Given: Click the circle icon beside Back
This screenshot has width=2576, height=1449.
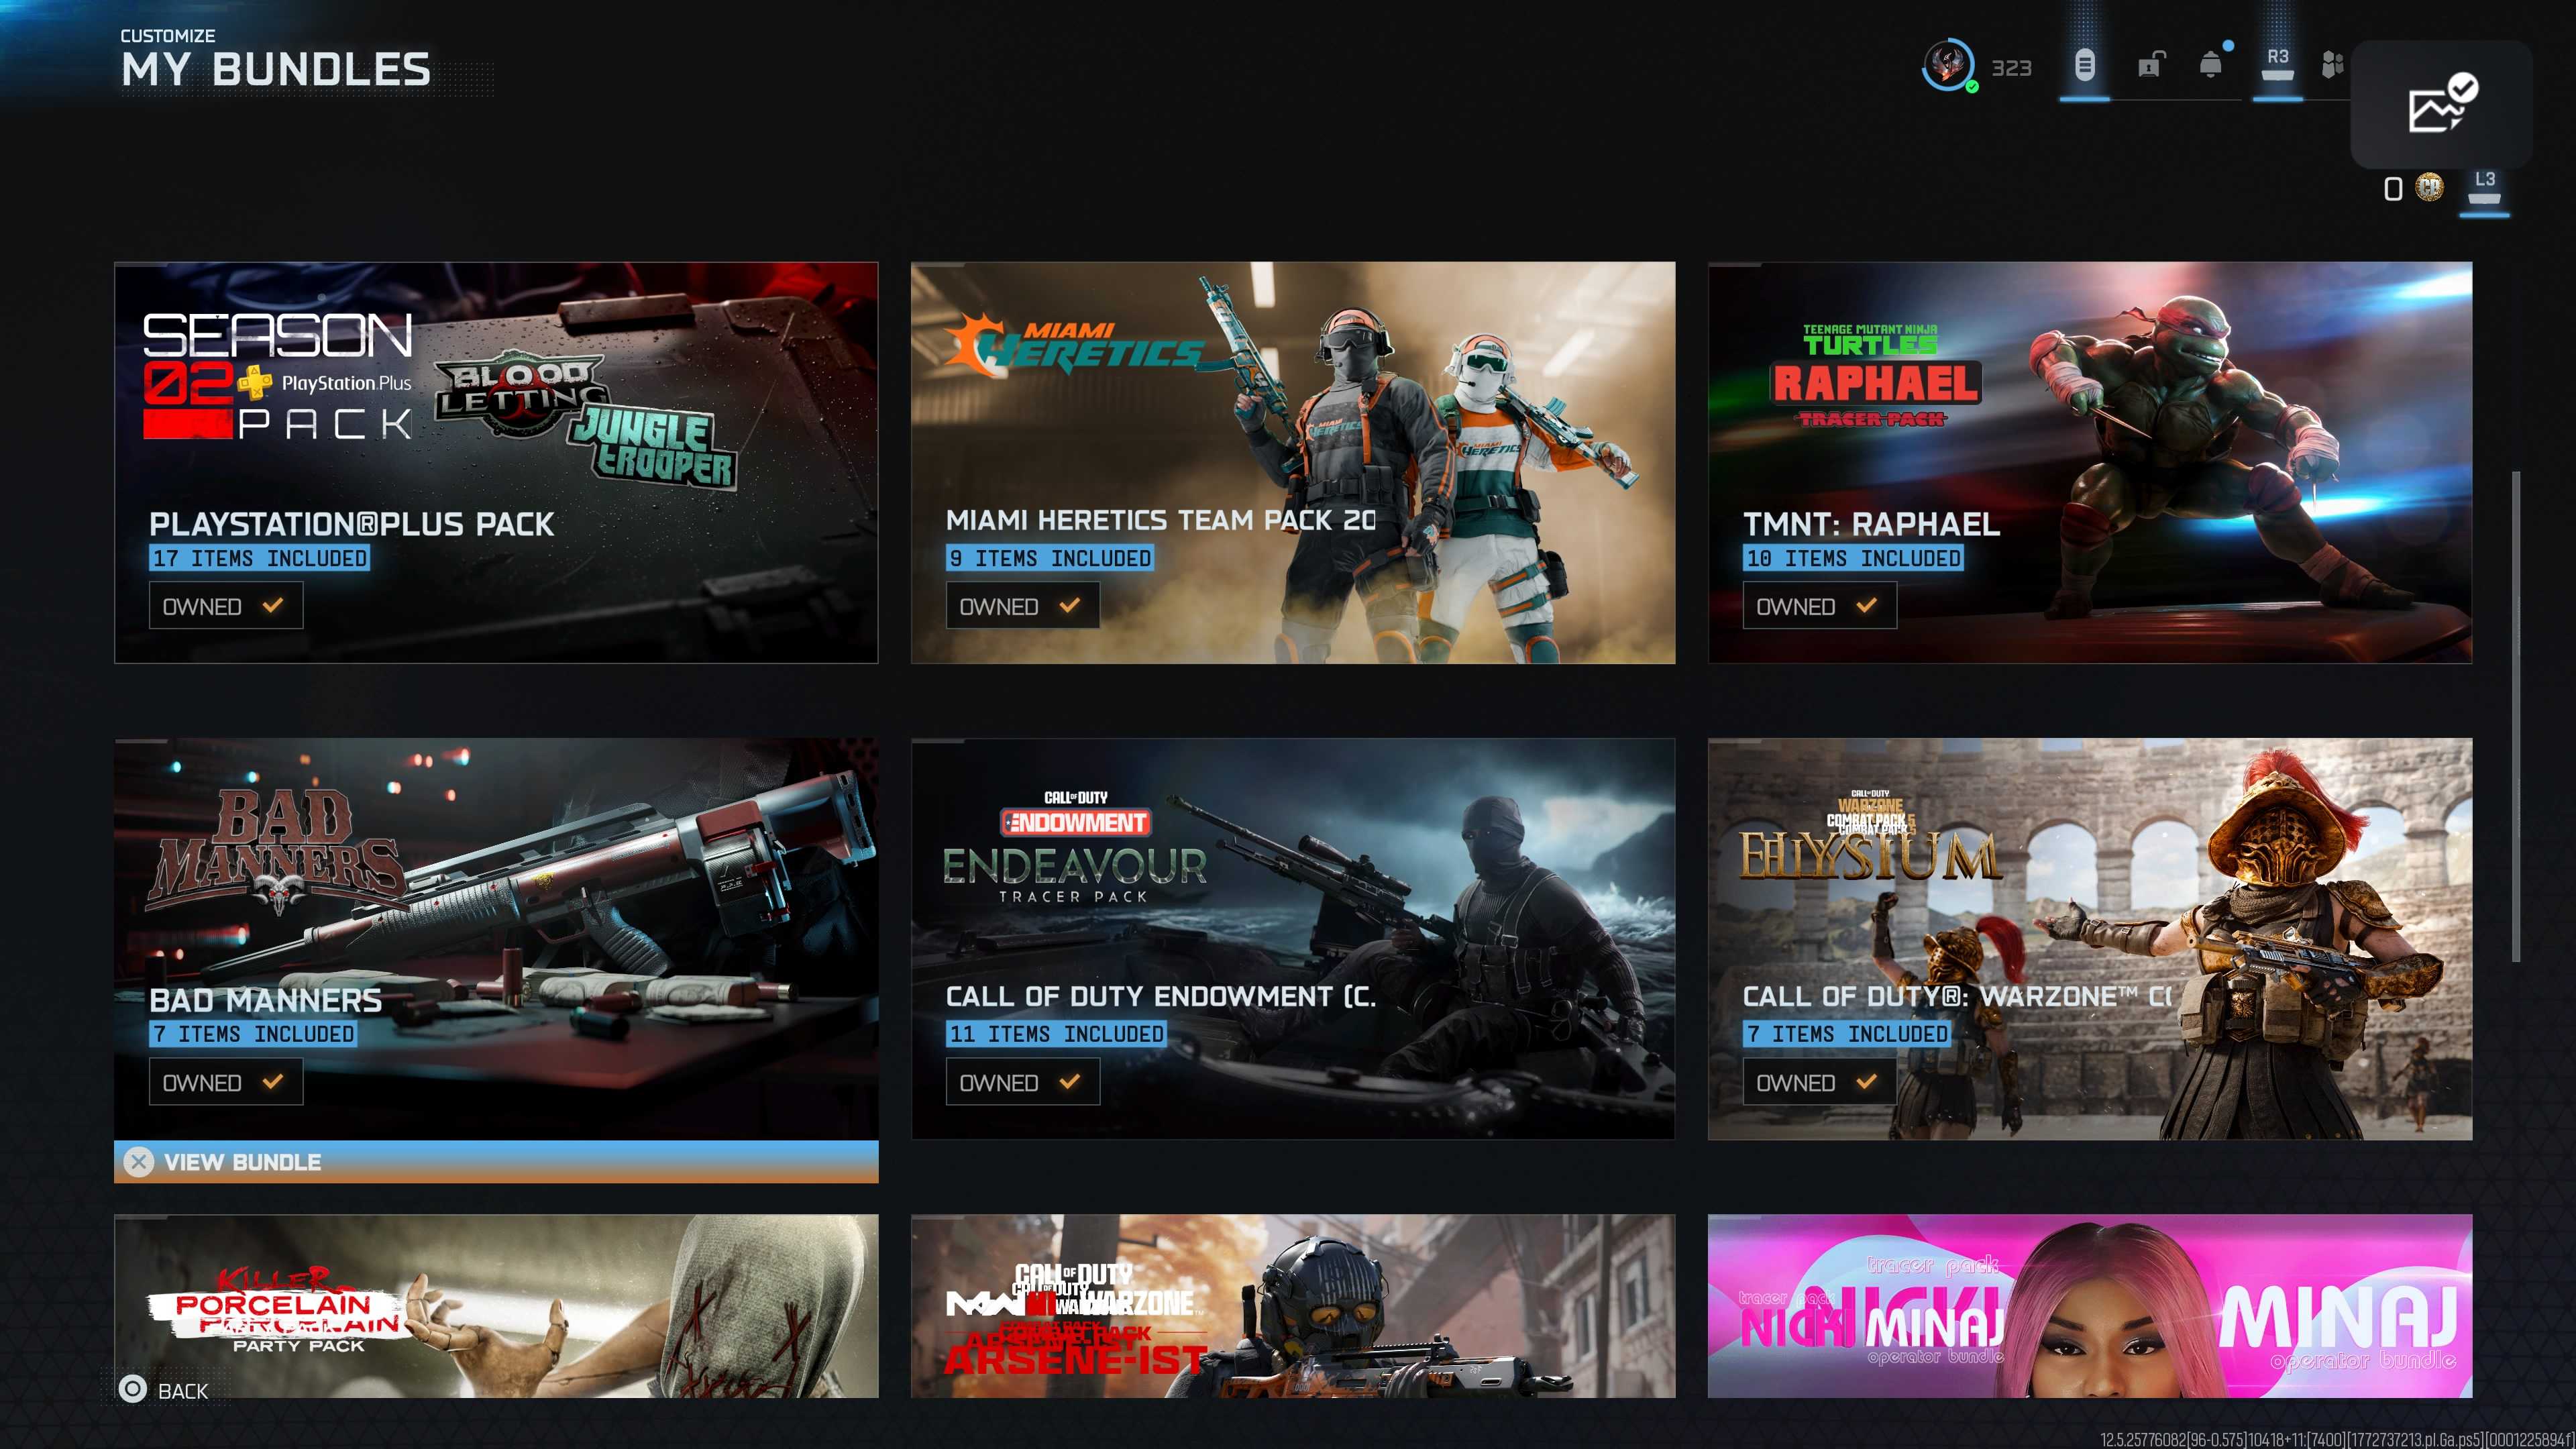Looking at the screenshot, I should pyautogui.click(x=133, y=1389).
